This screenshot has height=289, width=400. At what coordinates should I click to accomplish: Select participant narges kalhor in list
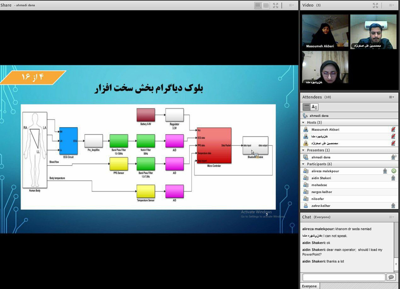(x=321, y=192)
